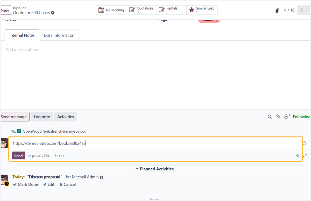The width and height of the screenshot is (311, 201).
Task: Switch to Log note
Action: (42, 117)
